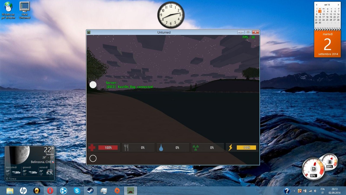Screen dimensions: 346x195
Task: Click the yellow lightning stamina icon
Action: [x=230, y=148]
